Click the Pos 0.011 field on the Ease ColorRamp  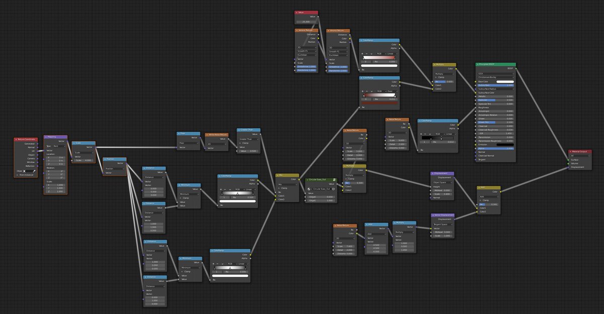(x=385, y=99)
